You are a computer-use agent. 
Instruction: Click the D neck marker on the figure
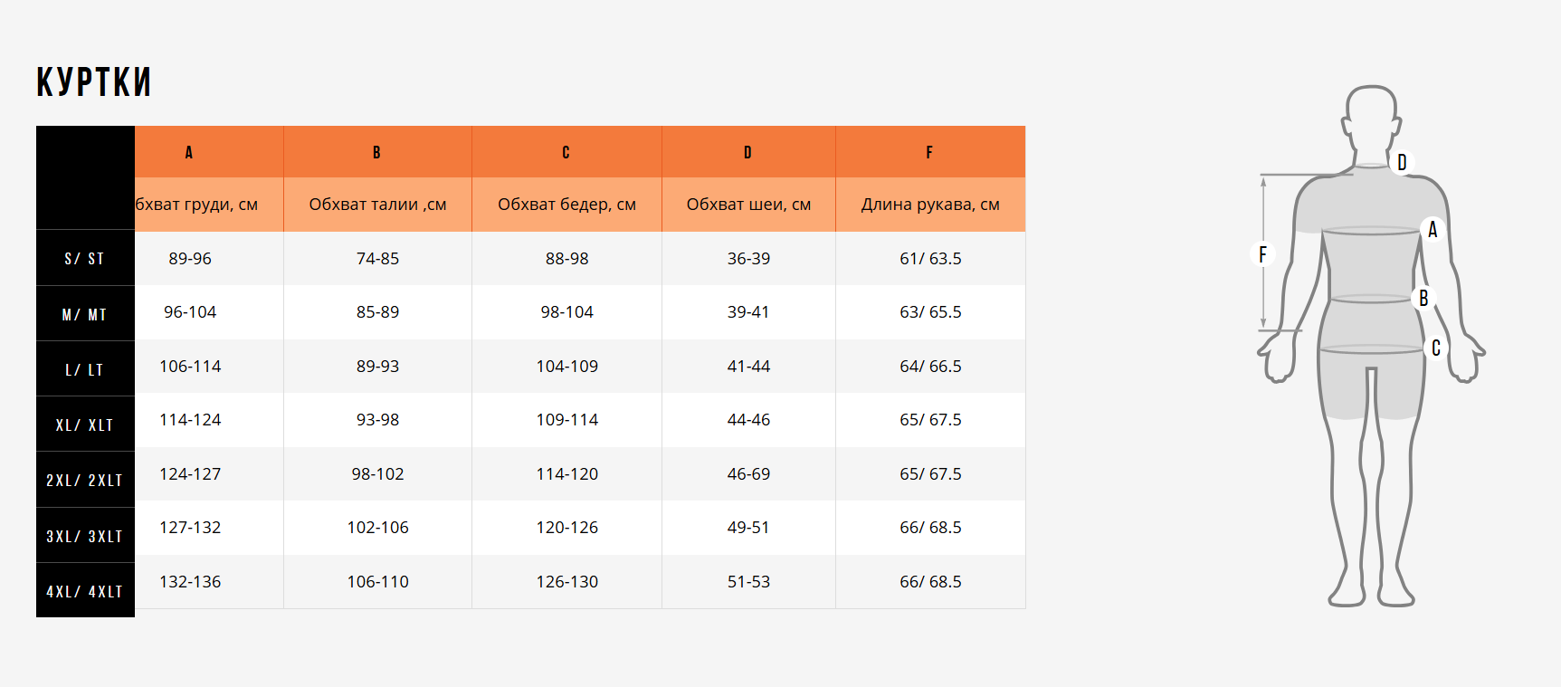(1402, 162)
